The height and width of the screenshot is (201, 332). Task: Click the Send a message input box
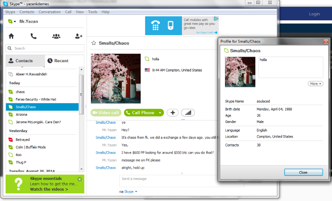[182, 181]
